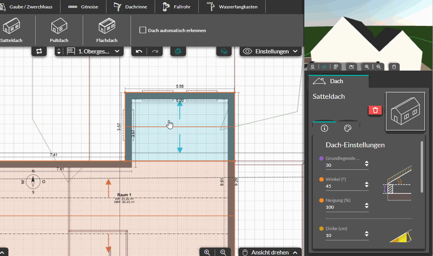
Task: Open the Einstellungen view dropdown
Action: tap(271, 51)
